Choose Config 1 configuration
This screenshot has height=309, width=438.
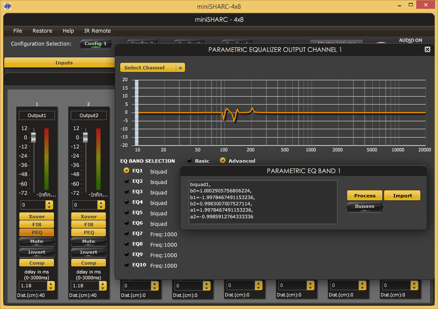(x=95, y=44)
